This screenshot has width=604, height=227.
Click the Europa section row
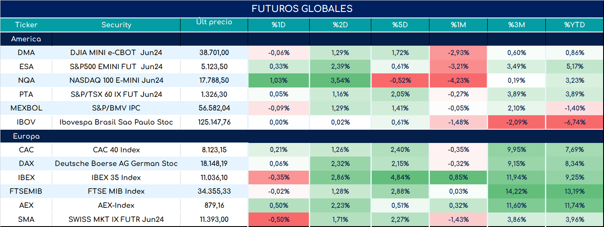[302, 137]
